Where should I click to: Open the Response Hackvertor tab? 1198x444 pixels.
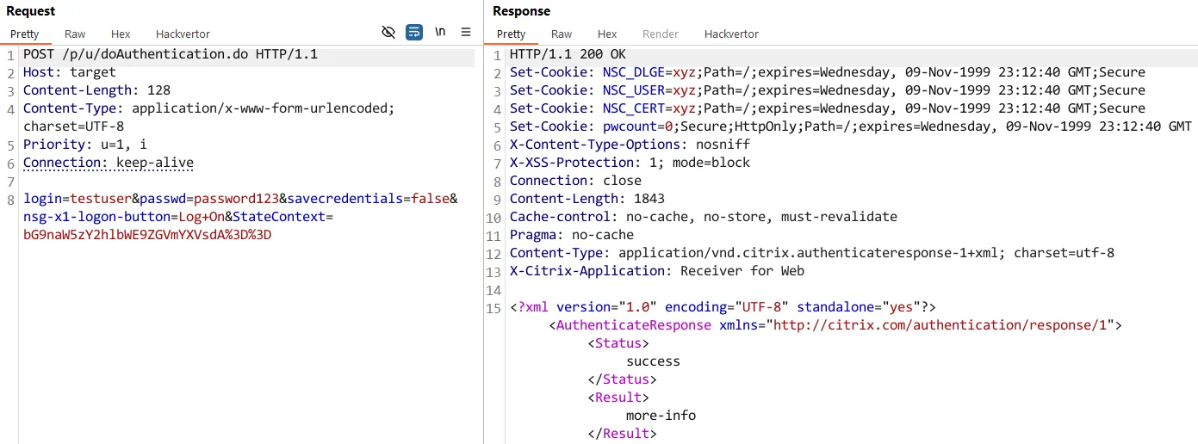point(731,34)
